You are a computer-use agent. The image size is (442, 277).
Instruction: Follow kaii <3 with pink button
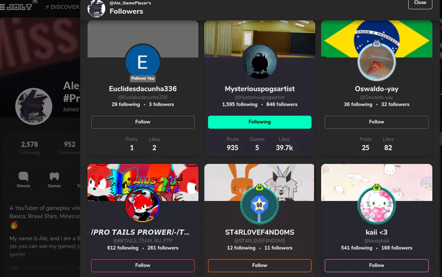pos(377,265)
